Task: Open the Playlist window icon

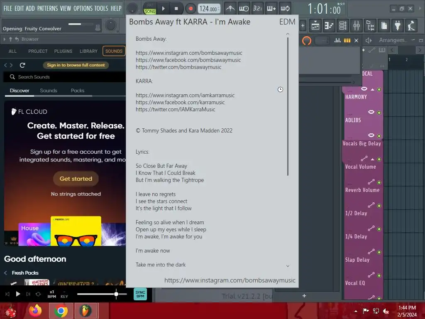Action: [315, 26]
